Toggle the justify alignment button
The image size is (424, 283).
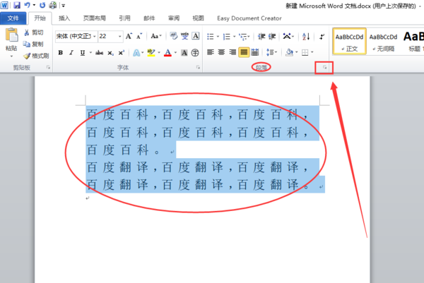pyautogui.click(x=244, y=52)
